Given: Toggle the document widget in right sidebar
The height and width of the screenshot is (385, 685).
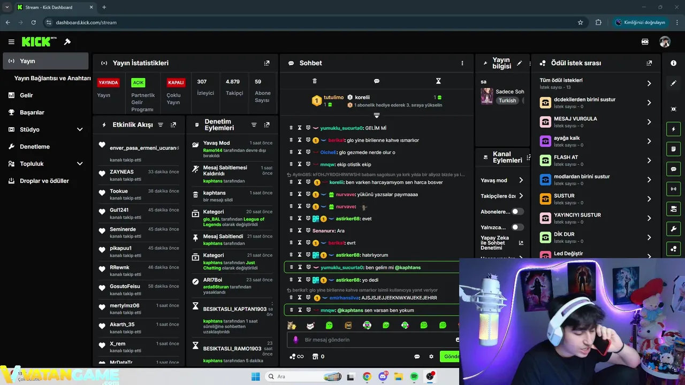Looking at the screenshot, I should [673, 149].
